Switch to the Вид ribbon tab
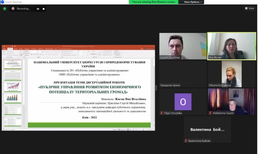This screenshot has width=258, height=154. [x=56, y=49]
